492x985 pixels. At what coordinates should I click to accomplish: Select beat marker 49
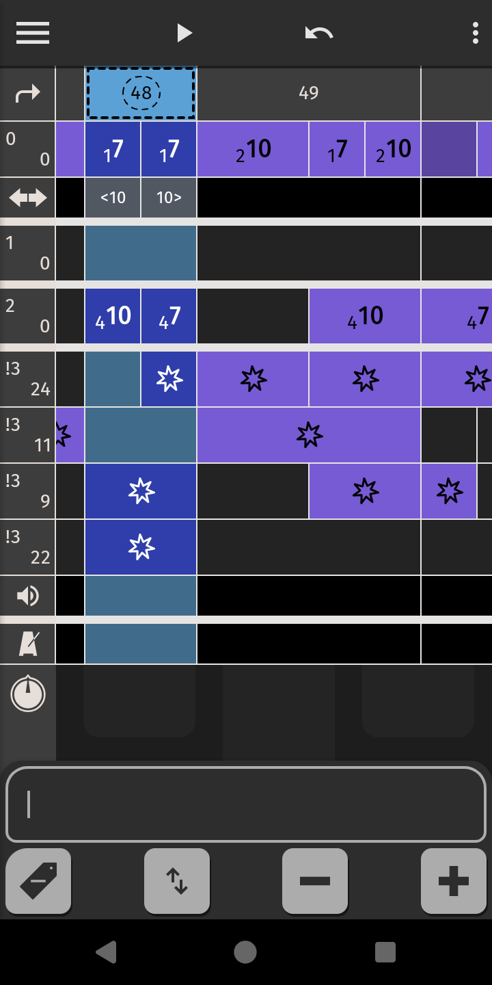coord(309,94)
